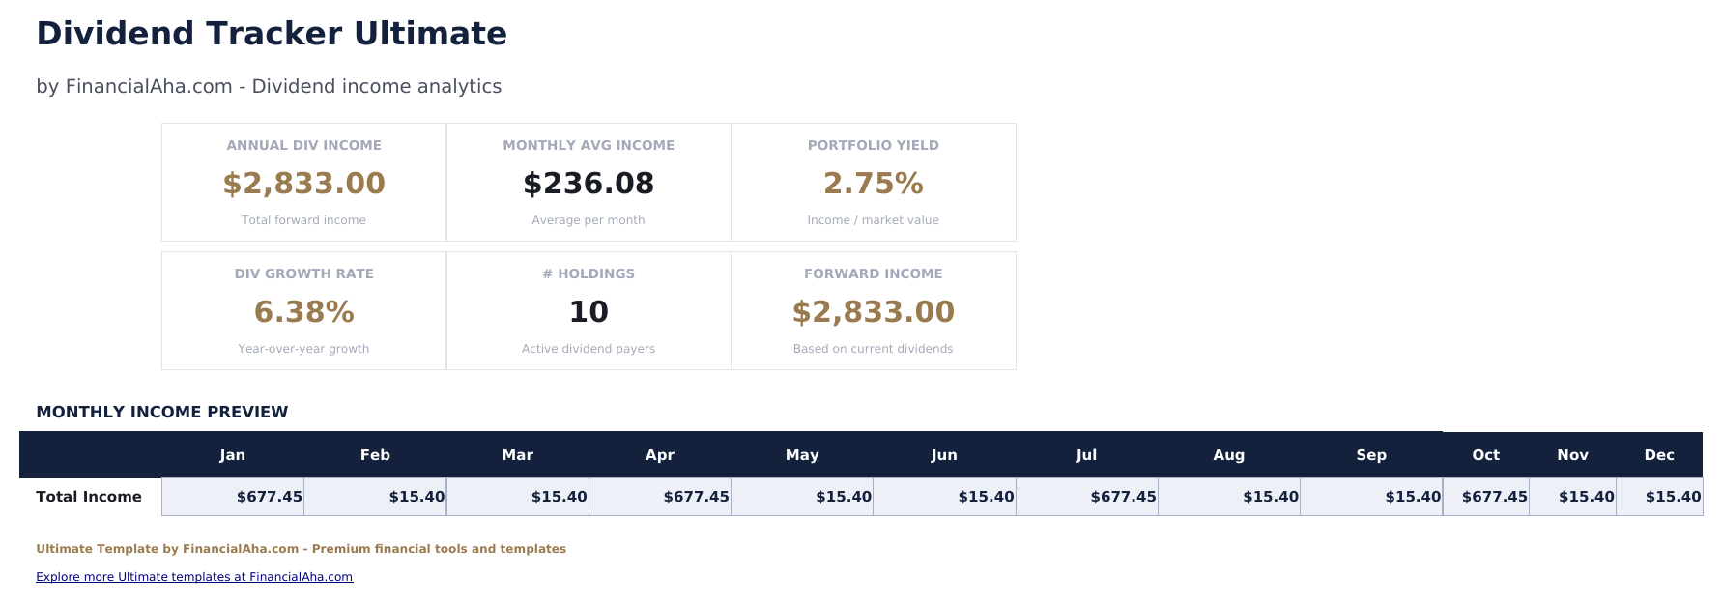Select the Feb column header
Viewport: 1723px width, 603px height.
pos(375,455)
